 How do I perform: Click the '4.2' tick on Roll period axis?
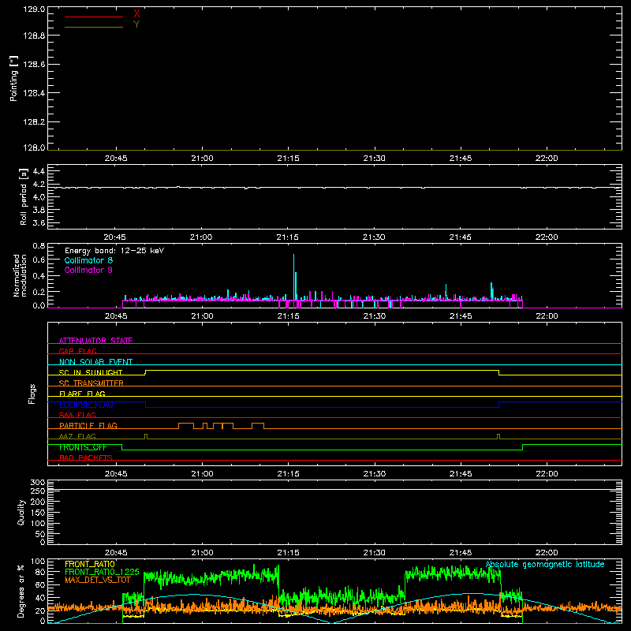[x=39, y=185]
